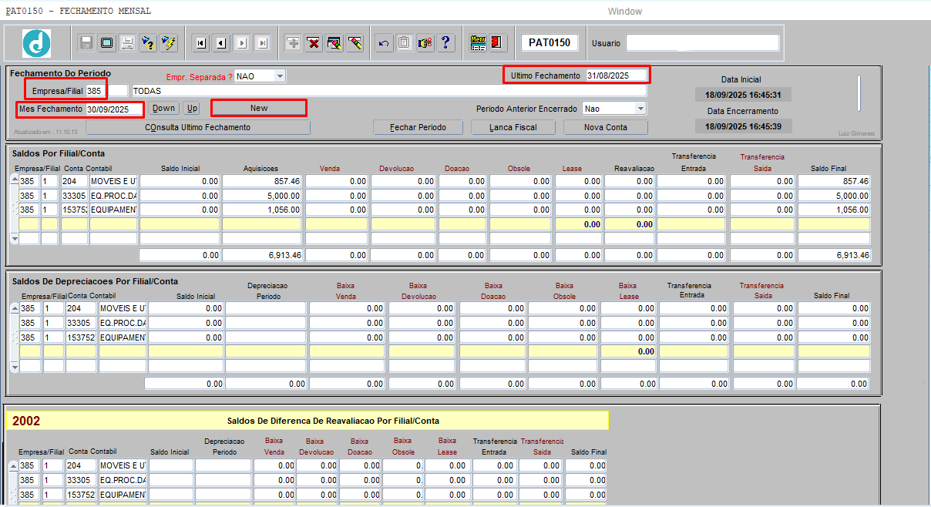Click the Save diskette toolbar icon
This screenshot has width=931, height=507.
coord(86,43)
